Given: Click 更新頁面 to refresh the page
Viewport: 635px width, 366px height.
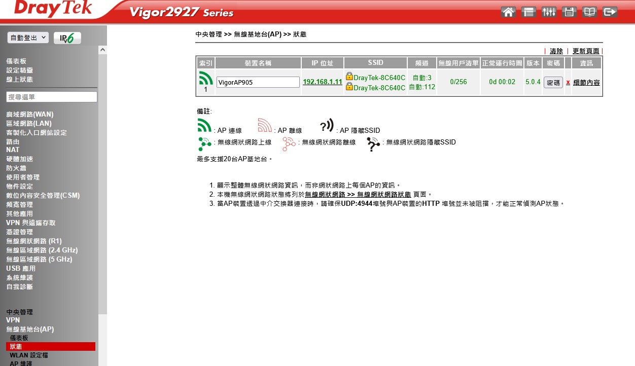Looking at the screenshot, I should click(586, 51).
